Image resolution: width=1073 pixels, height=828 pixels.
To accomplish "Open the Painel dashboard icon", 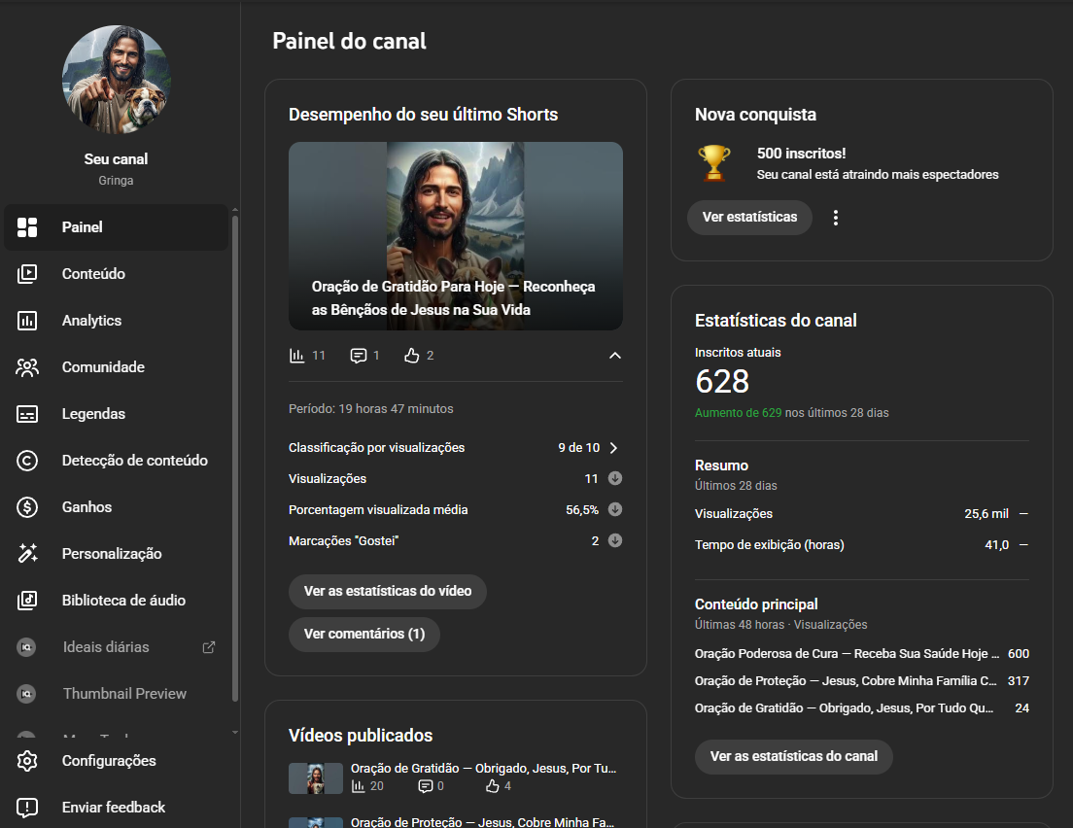I will coord(26,227).
